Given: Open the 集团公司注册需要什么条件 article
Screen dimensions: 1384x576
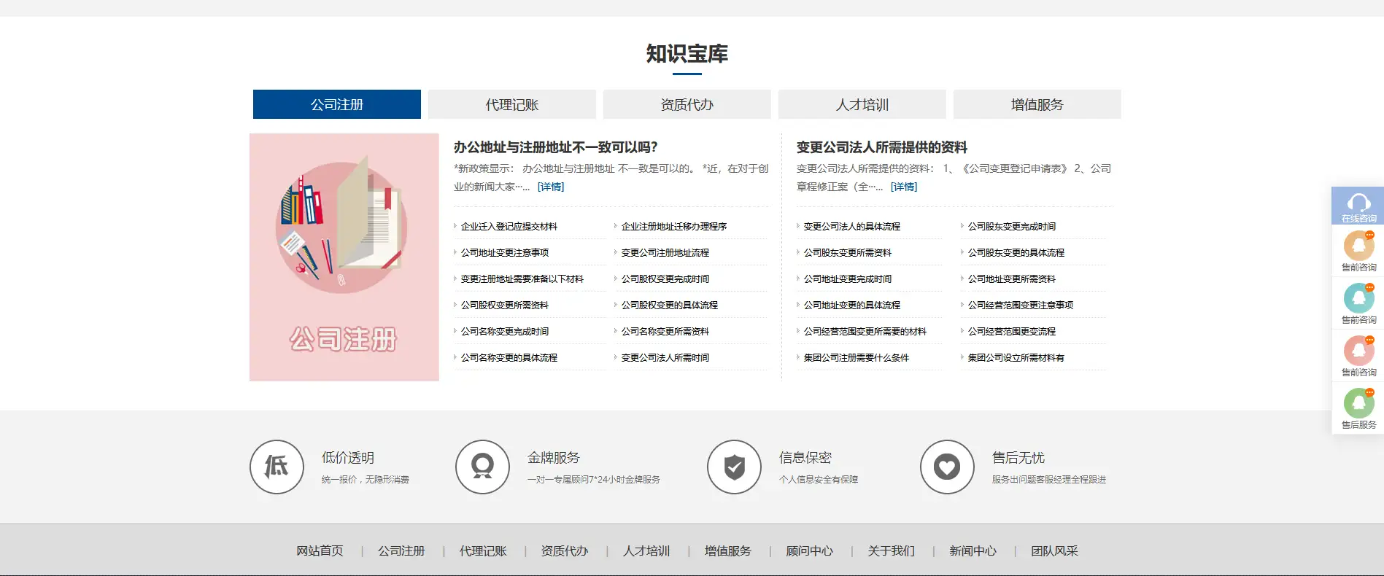Looking at the screenshot, I should (x=856, y=358).
